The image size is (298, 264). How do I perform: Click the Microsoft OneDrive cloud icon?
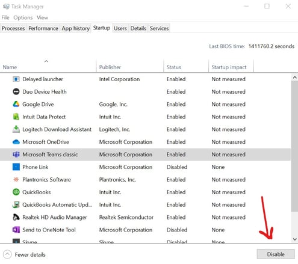[16, 142]
